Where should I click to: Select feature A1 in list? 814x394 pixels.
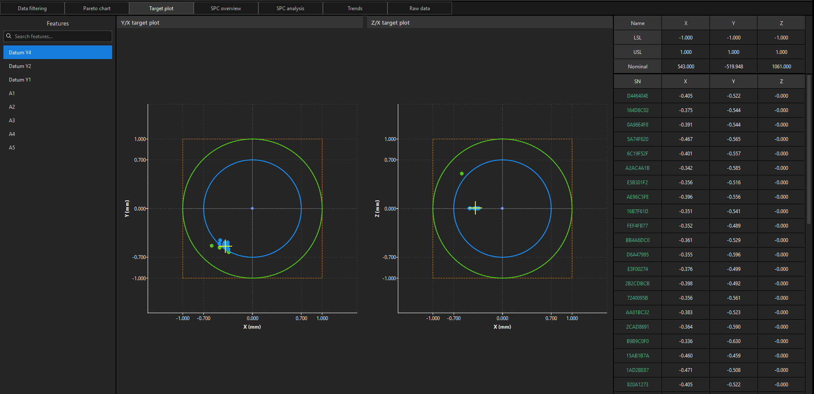[x=58, y=93]
